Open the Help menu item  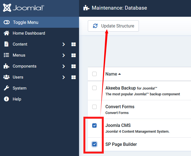click(17, 99)
